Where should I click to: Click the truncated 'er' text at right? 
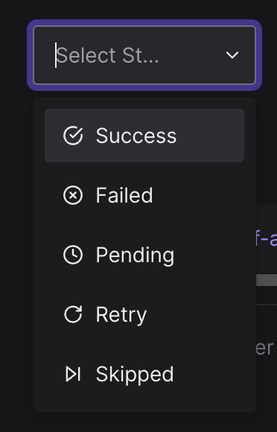(265, 348)
